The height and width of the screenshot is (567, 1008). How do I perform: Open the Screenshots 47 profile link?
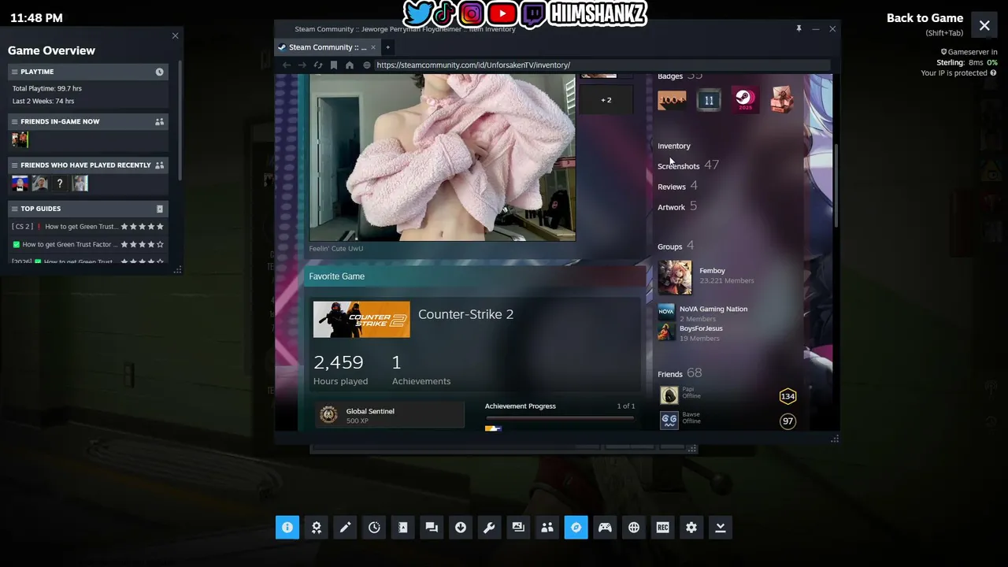pyautogui.click(x=688, y=165)
